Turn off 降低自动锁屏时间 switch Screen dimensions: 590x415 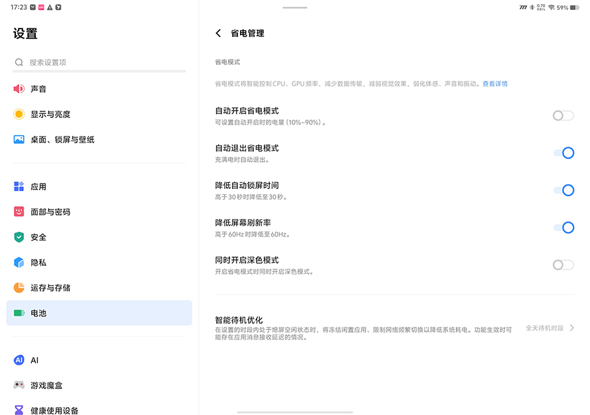coord(563,190)
